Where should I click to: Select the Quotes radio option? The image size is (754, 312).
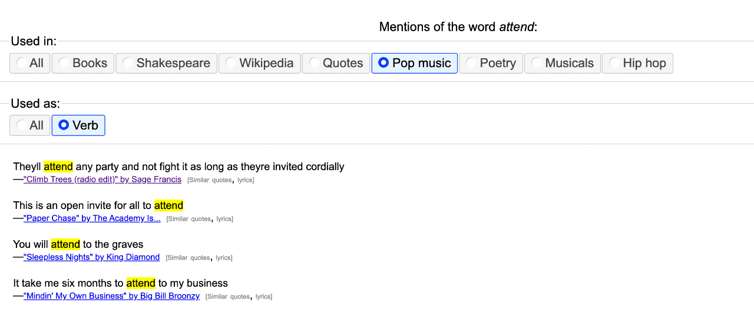pos(336,64)
